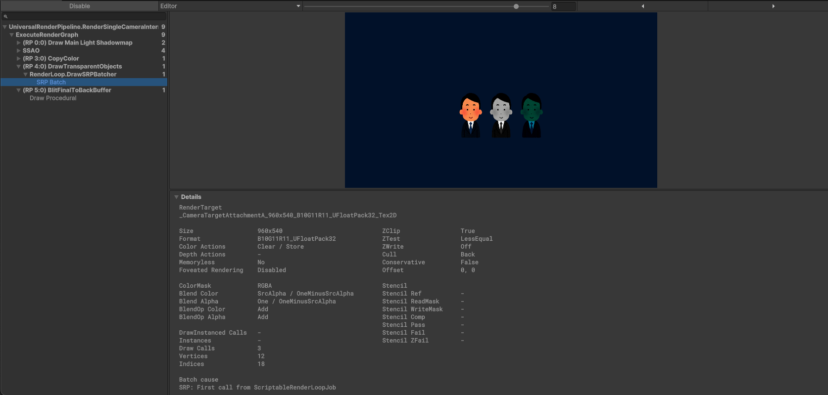828x395 pixels.
Task: Click the Vertices value 12
Action: (x=261, y=356)
